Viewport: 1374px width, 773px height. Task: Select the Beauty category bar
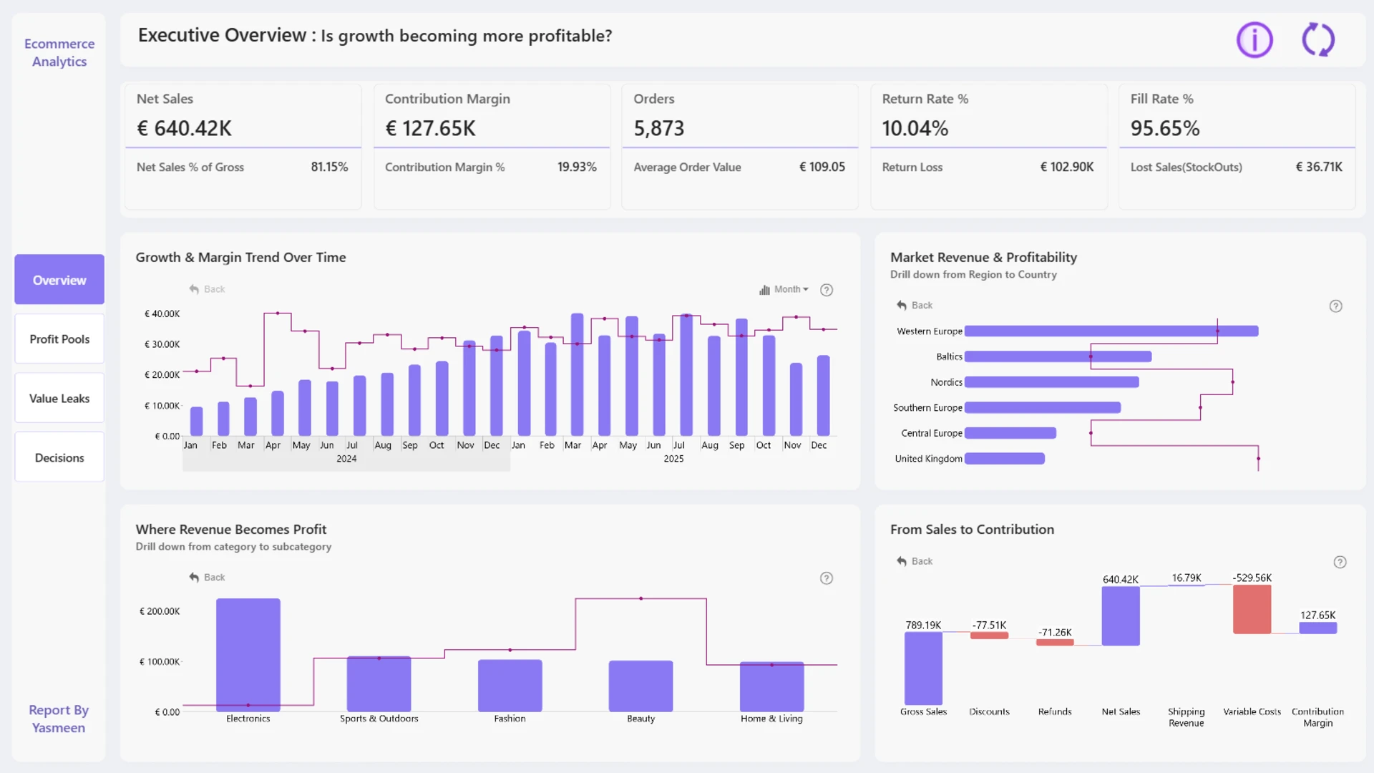pyautogui.click(x=640, y=686)
